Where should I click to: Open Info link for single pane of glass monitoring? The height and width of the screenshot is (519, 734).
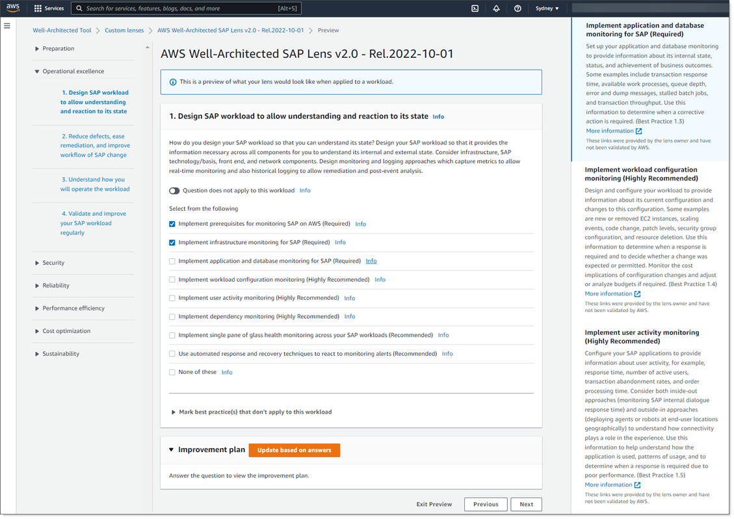443,336
